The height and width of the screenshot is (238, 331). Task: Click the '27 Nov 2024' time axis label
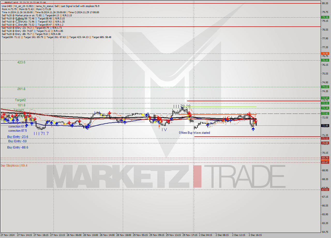(x=7, y=235)
